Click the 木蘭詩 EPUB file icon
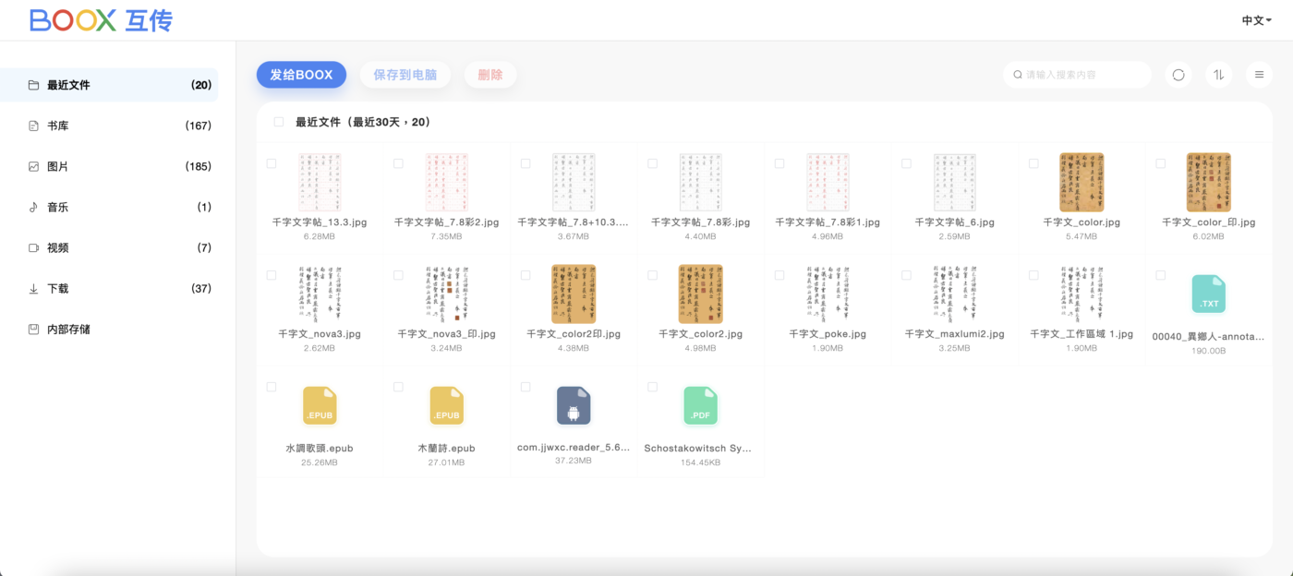 point(446,406)
